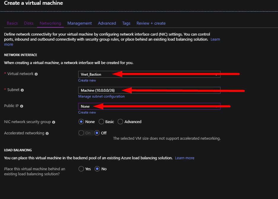Click the Subnet info icon
The width and height of the screenshot is (278, 199).
point(22,90)
